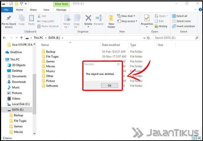Click This PC in address bar
203x141 pixels.
click(x=38, y=38)
